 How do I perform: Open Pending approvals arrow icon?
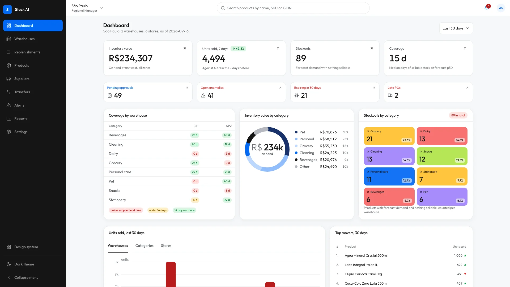click(x=187, y=88)
